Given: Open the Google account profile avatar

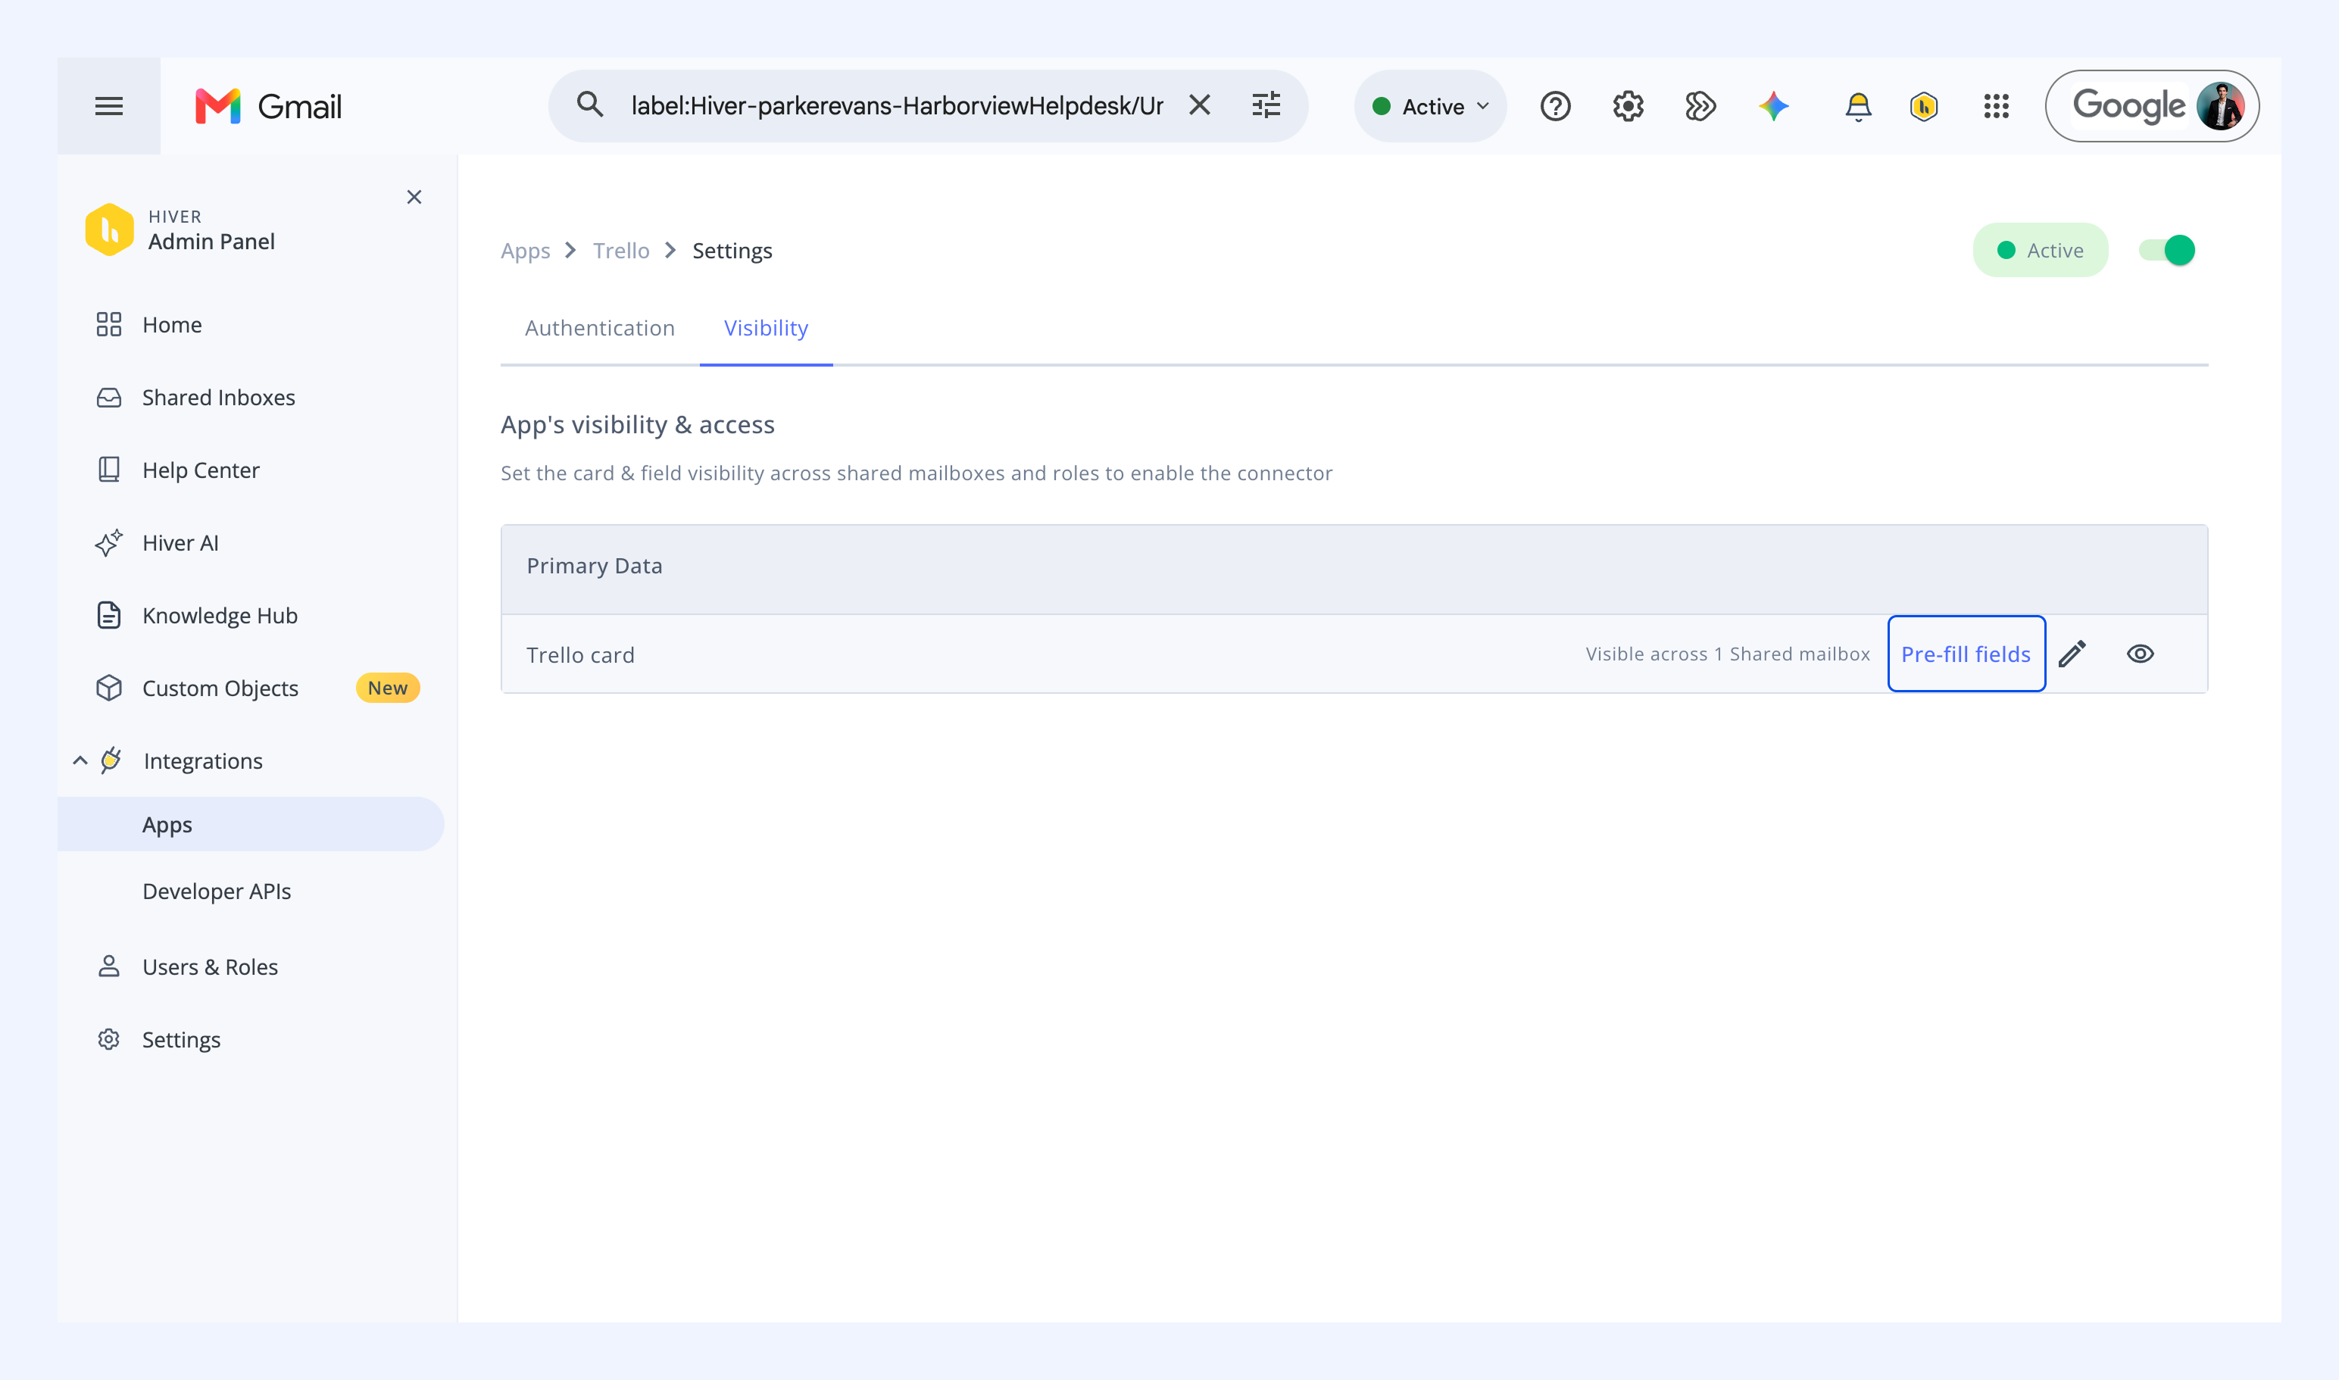Looking at the screenshot, I should [2220, 106].
